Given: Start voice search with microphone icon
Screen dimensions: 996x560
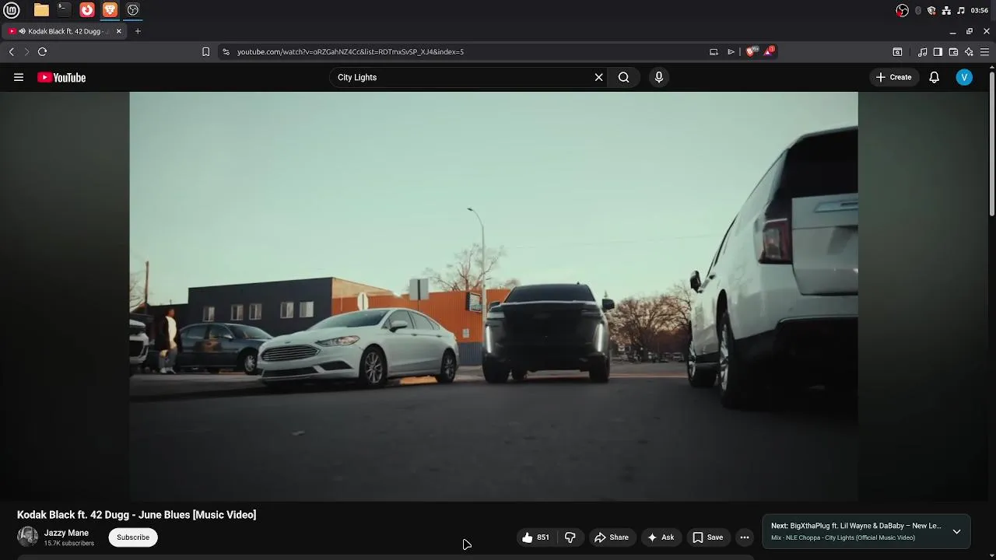Looking at the screenshot, I should (x=659, y=77).
